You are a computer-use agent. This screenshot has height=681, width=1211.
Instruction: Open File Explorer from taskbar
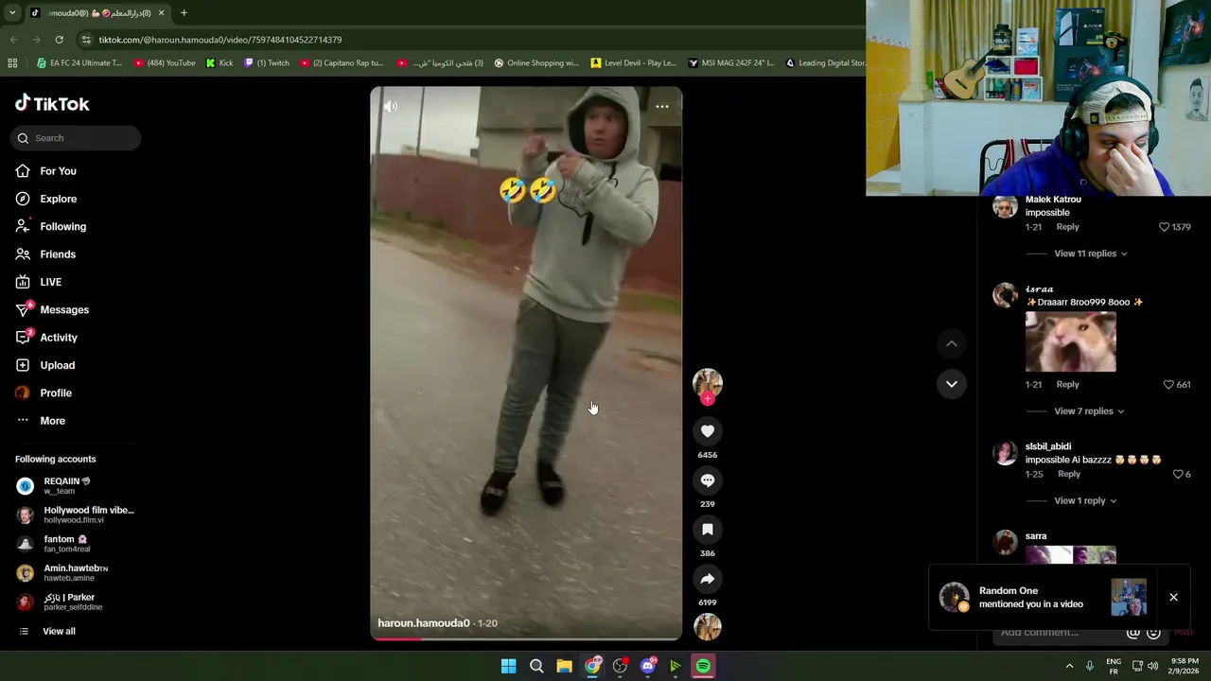click(x=564, y=667)
